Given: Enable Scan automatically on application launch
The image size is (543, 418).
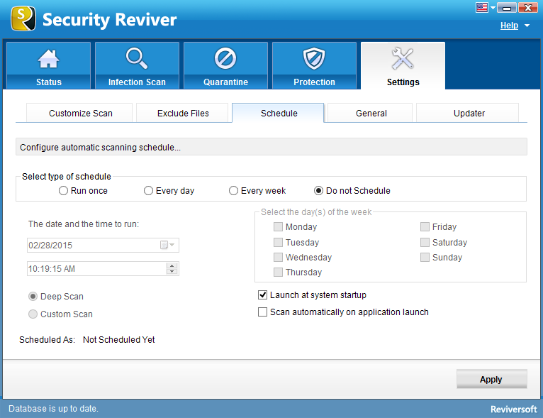Looking at the screenshot, I should (262, 312).
